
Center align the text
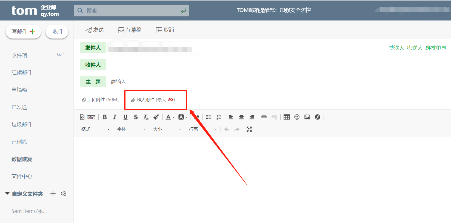coord(241,117)
